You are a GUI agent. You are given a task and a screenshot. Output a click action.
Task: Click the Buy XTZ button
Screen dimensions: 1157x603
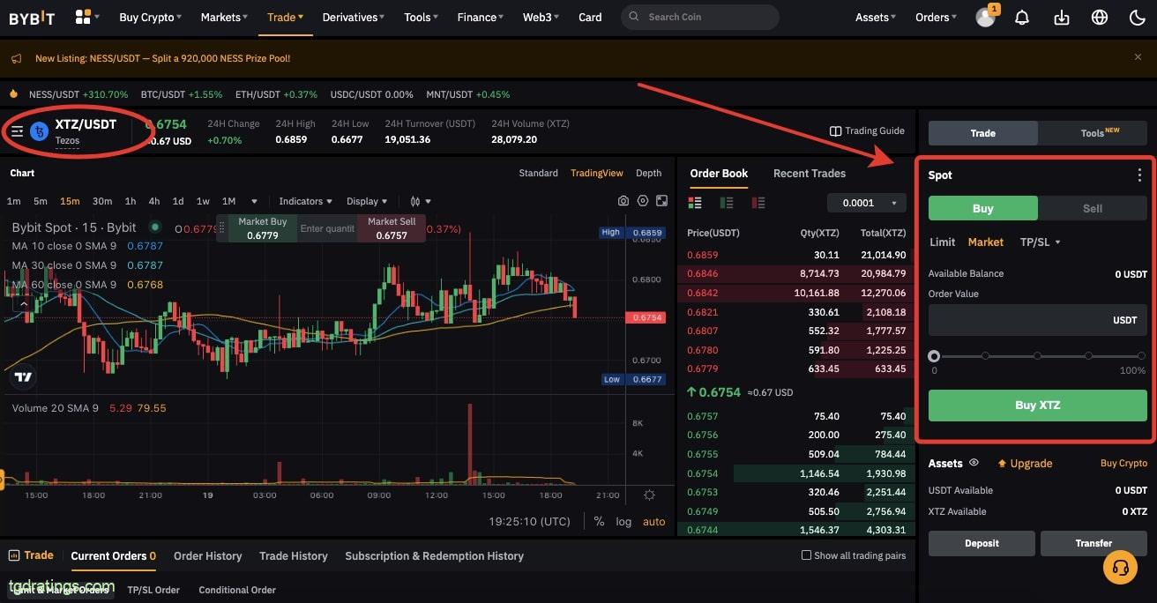click(x=1038, y=406)
